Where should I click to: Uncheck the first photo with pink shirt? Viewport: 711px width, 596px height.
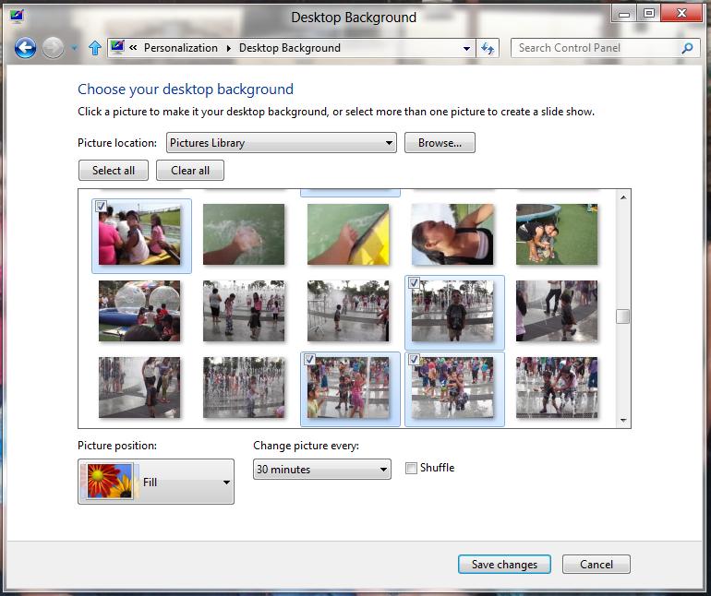pyautogui.click(x=102, y=206)
